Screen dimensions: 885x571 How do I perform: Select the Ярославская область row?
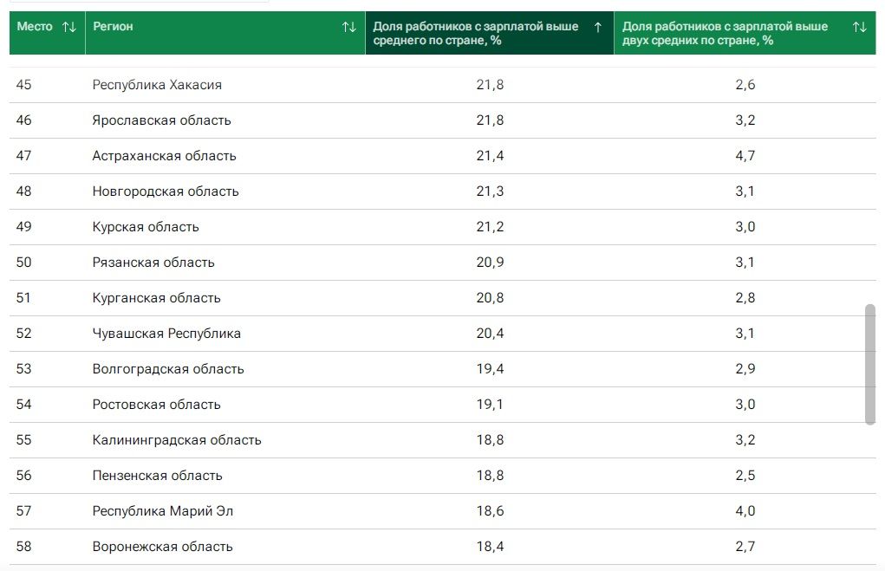161,120
